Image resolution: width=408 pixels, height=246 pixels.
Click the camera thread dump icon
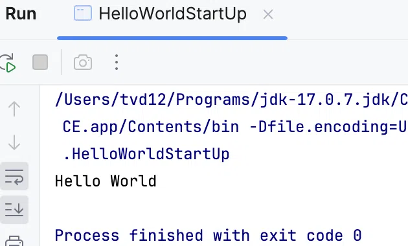pos(83,62)
